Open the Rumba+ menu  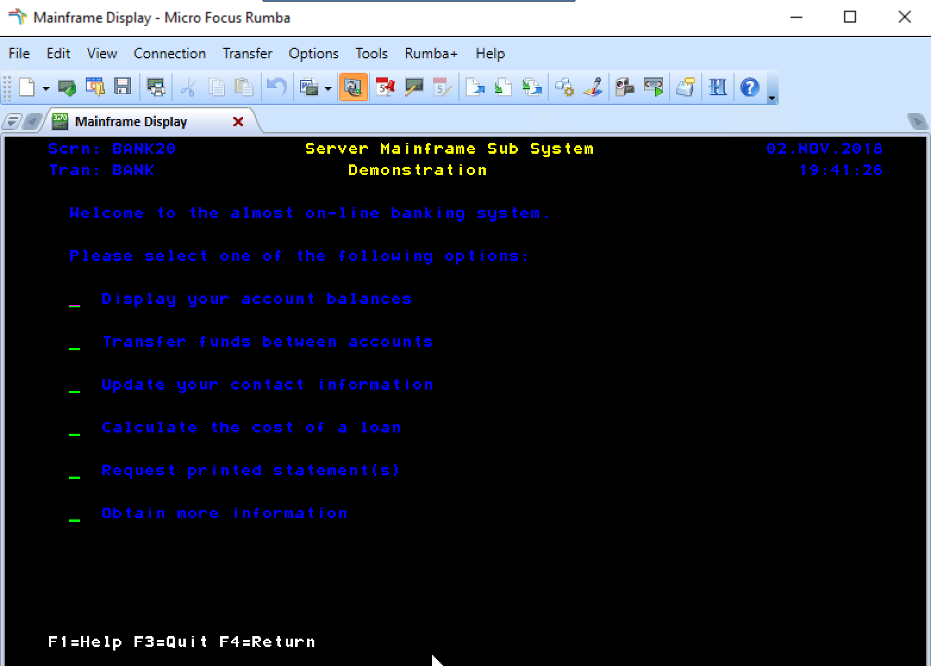pyautogui.click(x=431, y=54)
